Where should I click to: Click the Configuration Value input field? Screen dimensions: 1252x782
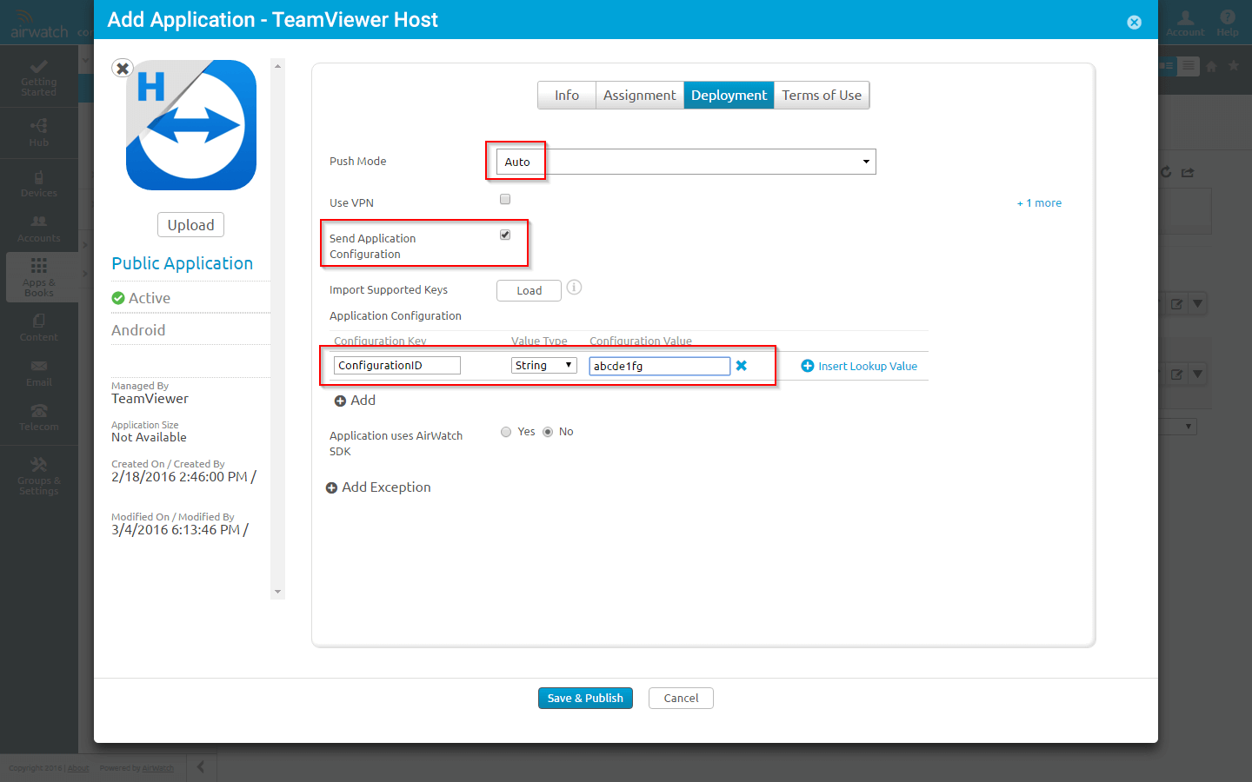pyautogui.click(x=659, y=366)
